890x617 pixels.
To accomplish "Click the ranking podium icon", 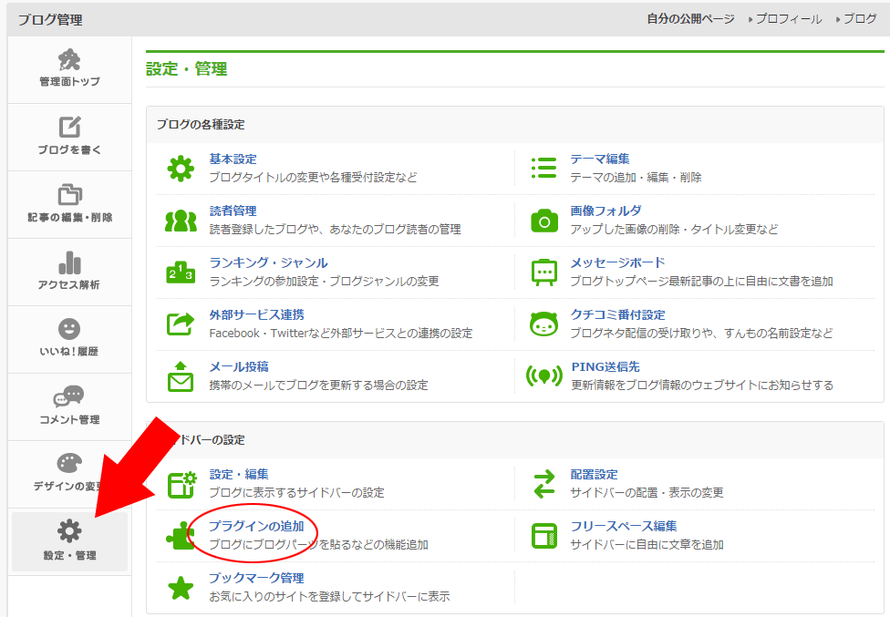I will pyautogui.click(x=181, y=273).
